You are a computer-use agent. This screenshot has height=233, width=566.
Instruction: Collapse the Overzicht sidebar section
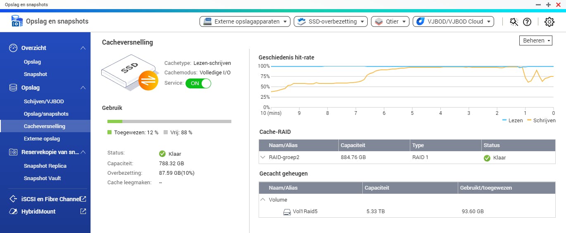(x=83, y=48)
